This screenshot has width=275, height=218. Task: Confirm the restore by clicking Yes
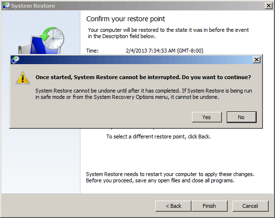[x=207, y=117]
